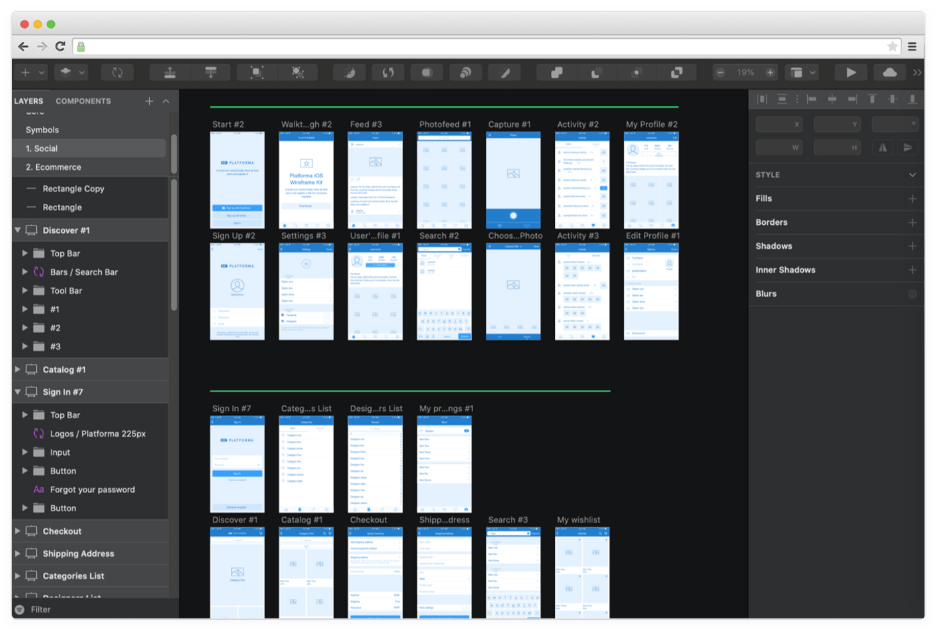Go back with the browser arrow
This screenshot has height=633, width=937.
pyautogui.click(x=23, y=46)
